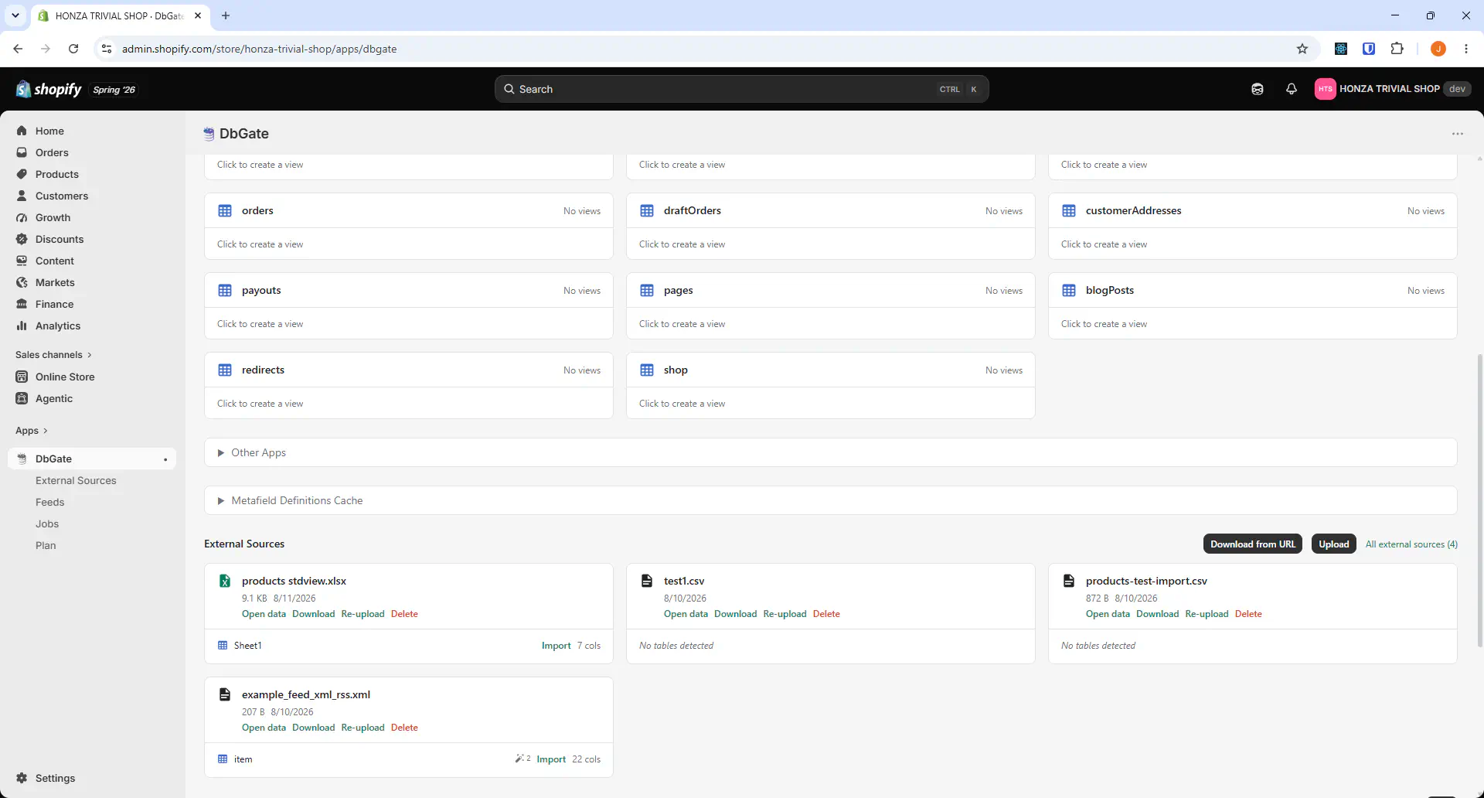The width and height of the screenshot is (1484, 798).
Task: Reload the page in the browser
Action: [73, 49]
